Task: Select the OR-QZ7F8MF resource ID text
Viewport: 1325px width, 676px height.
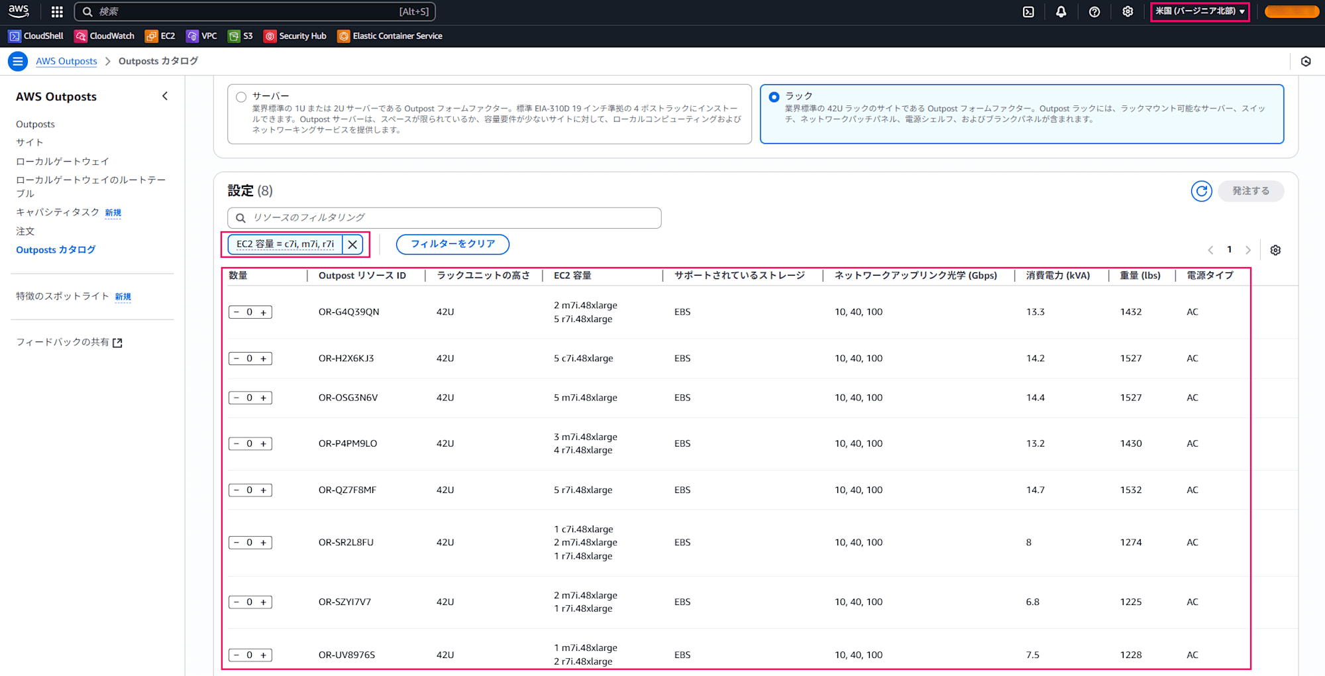Action: [x=347, y=490]
